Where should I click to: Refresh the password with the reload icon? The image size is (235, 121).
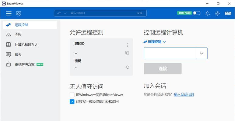click(127, 67)
